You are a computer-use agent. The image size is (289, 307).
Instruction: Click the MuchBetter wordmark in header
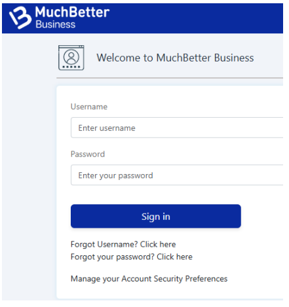coord(72,12)
